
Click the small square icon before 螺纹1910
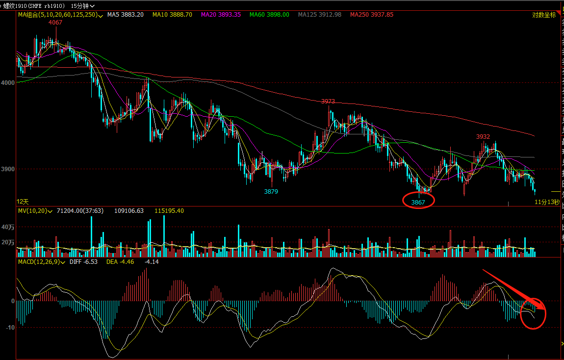(x=0, y=6)
